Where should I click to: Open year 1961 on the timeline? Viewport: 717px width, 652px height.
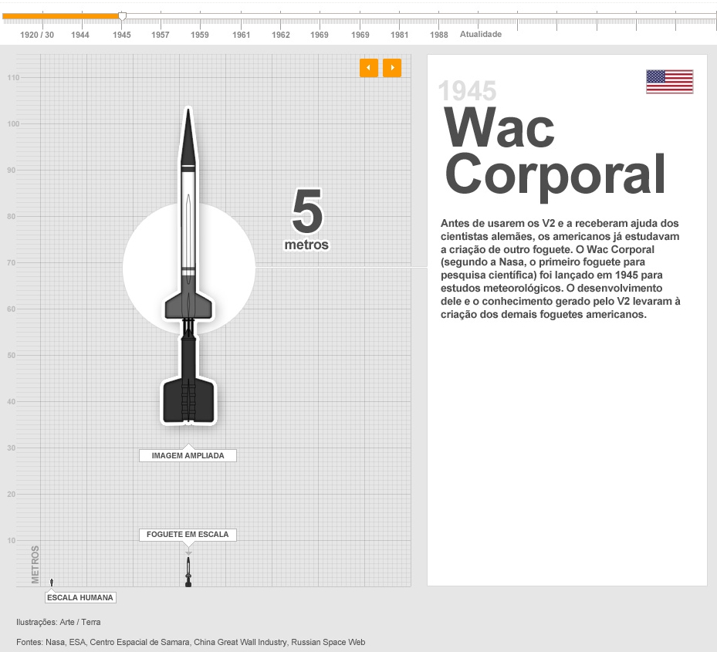242,35
